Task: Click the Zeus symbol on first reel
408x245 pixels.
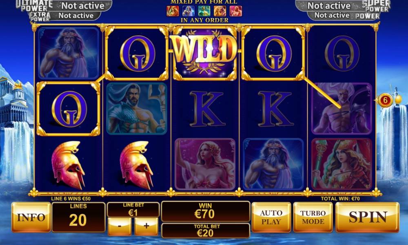Action: click(69, 53)
